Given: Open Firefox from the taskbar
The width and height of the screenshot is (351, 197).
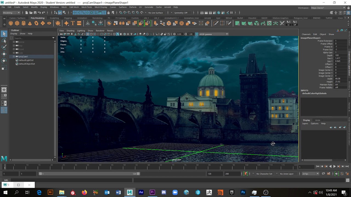Looking at the screenshot, I should pyautogui.click(x=84, y=192).
